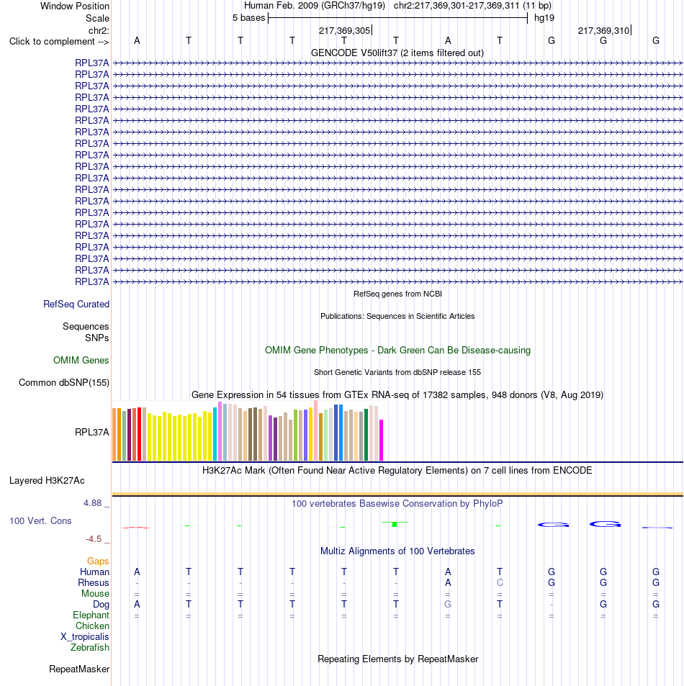684x686 pixels.
Task: Click the Elephant alignment row label
Action: coord(91,615)
